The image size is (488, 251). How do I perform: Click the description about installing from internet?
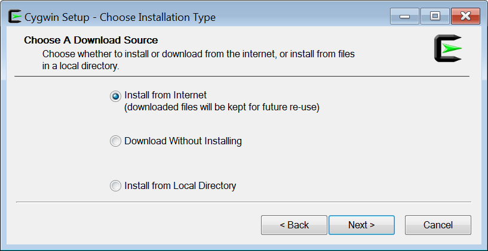coord(198,60)
